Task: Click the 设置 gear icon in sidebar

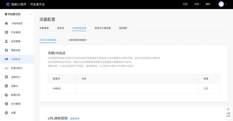Action: click(x=7, y=113)
